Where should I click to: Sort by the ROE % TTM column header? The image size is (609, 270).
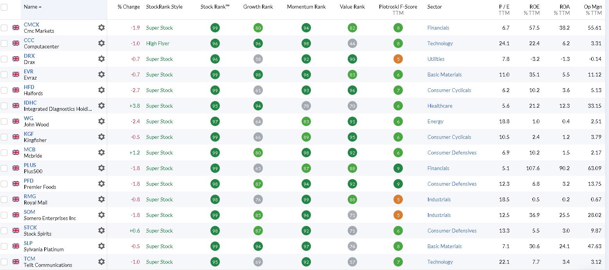point(532,10)
